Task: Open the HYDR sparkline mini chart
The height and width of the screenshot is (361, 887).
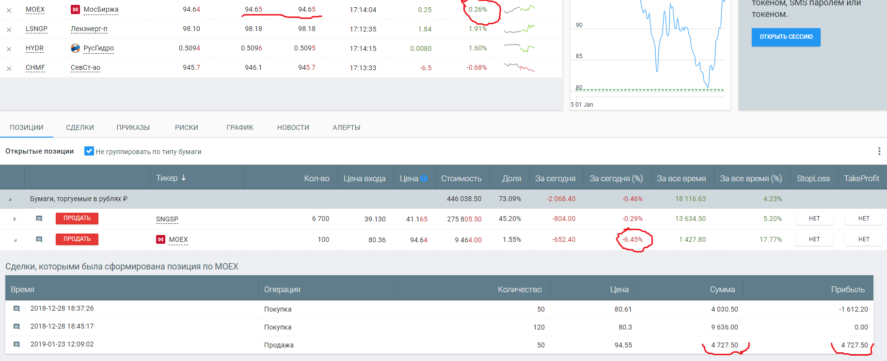Action: 519,48
